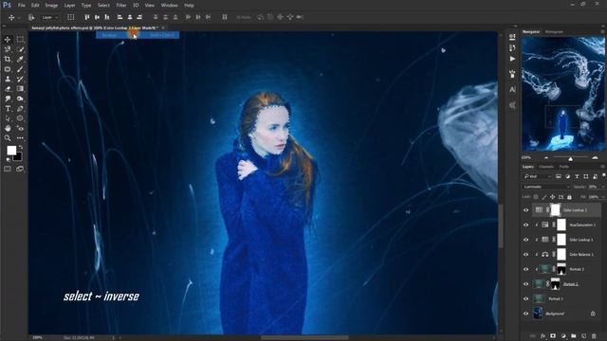Image resolution: width=607 pixels, height=341 pixels.
Task: Select the Rectangular Marquee tool
Action: pyautogui.click(x=20, y=40)
